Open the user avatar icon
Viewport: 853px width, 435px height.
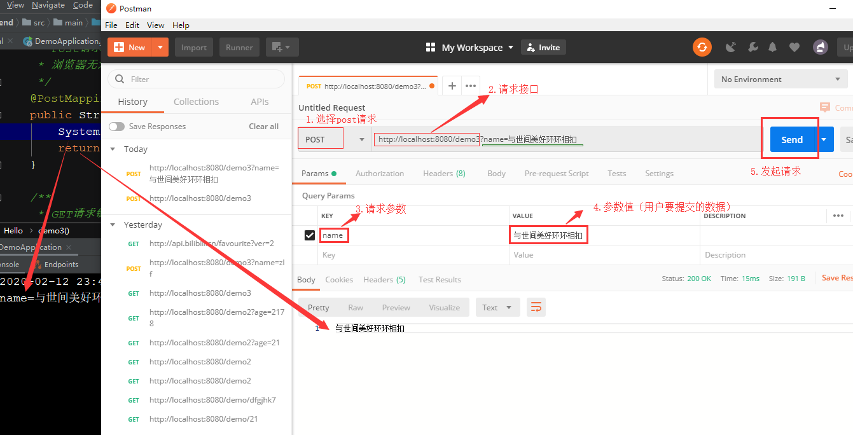point(821,47)
